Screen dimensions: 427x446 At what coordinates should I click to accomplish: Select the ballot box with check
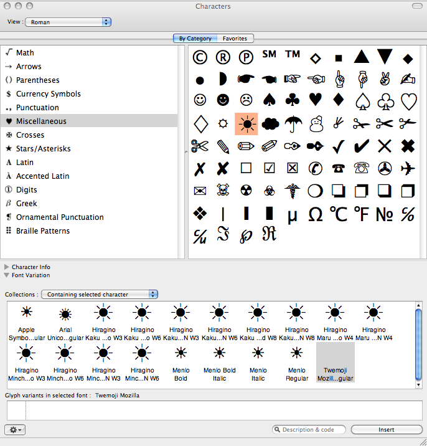270,168
